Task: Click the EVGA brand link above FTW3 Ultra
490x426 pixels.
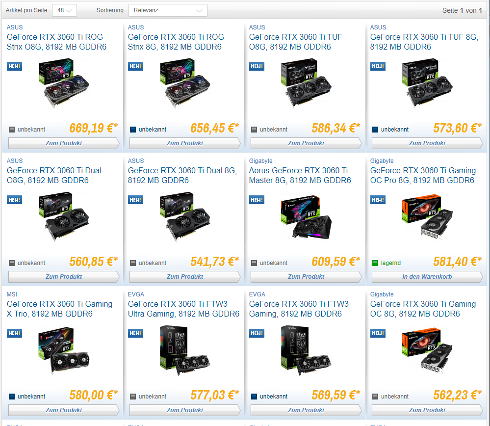Action: (x=136, y=294)
